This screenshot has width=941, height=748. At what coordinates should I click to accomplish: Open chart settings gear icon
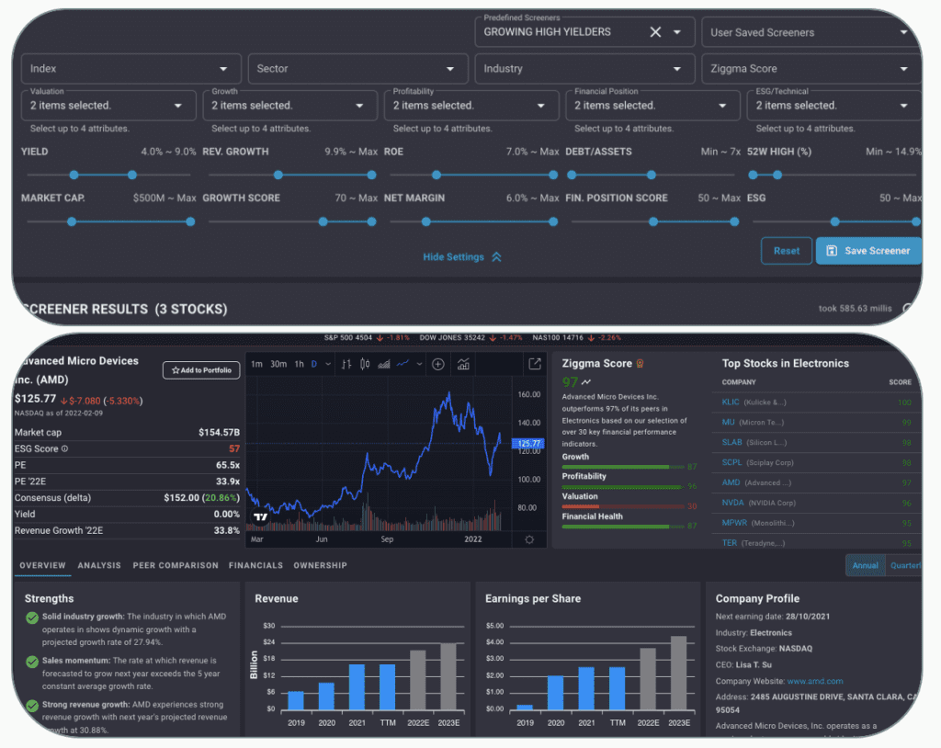529,539
